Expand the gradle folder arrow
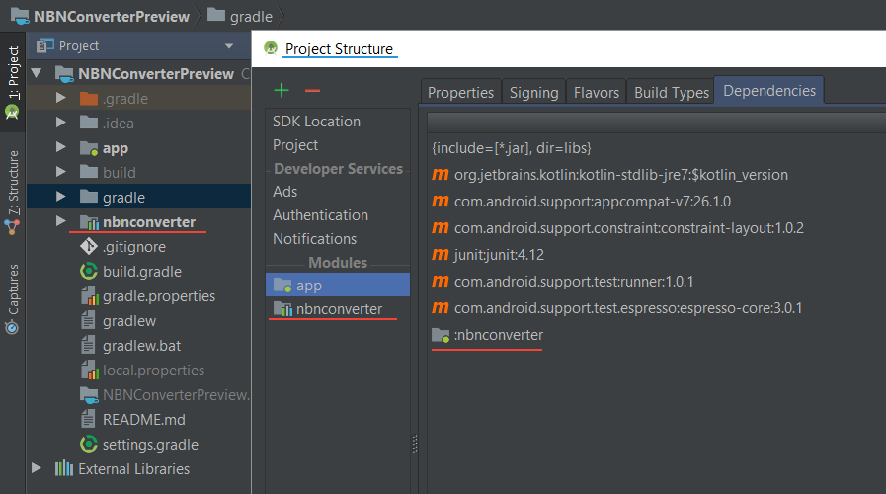 (x=61, y=197)
